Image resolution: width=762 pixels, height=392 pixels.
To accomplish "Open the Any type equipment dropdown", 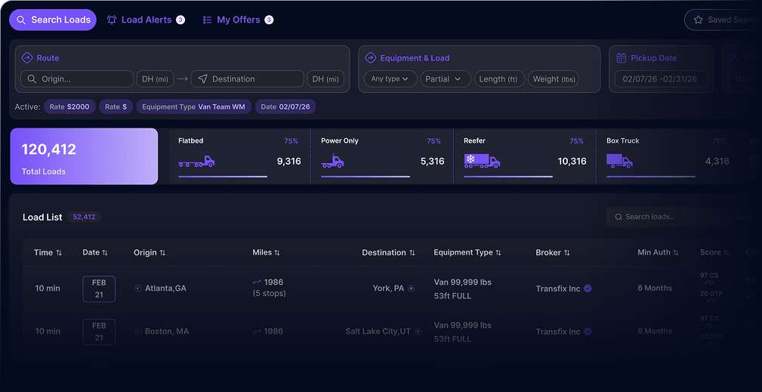I will tap(390, 79).
